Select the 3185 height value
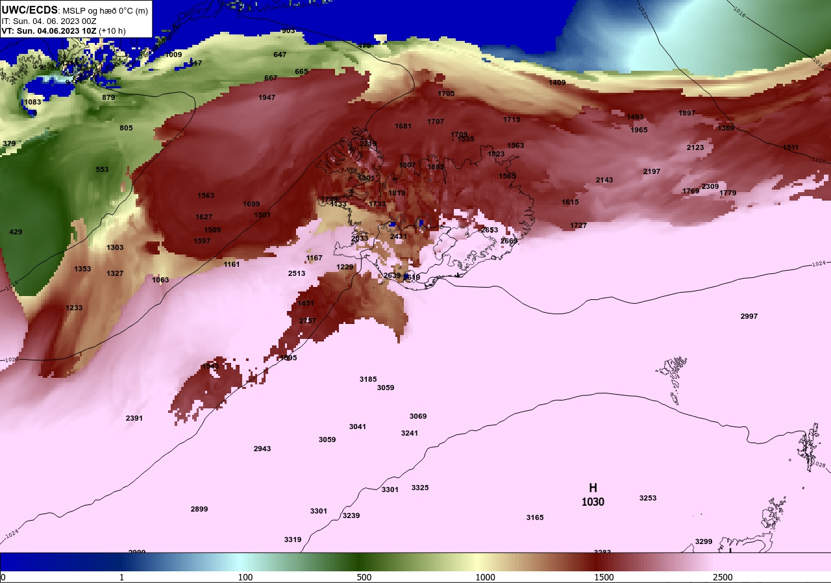The height and width of the screenshot is (583, 831). coord(368,379)
